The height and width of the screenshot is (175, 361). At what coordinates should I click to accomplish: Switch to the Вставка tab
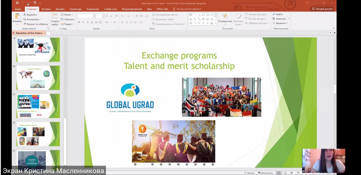46,9
